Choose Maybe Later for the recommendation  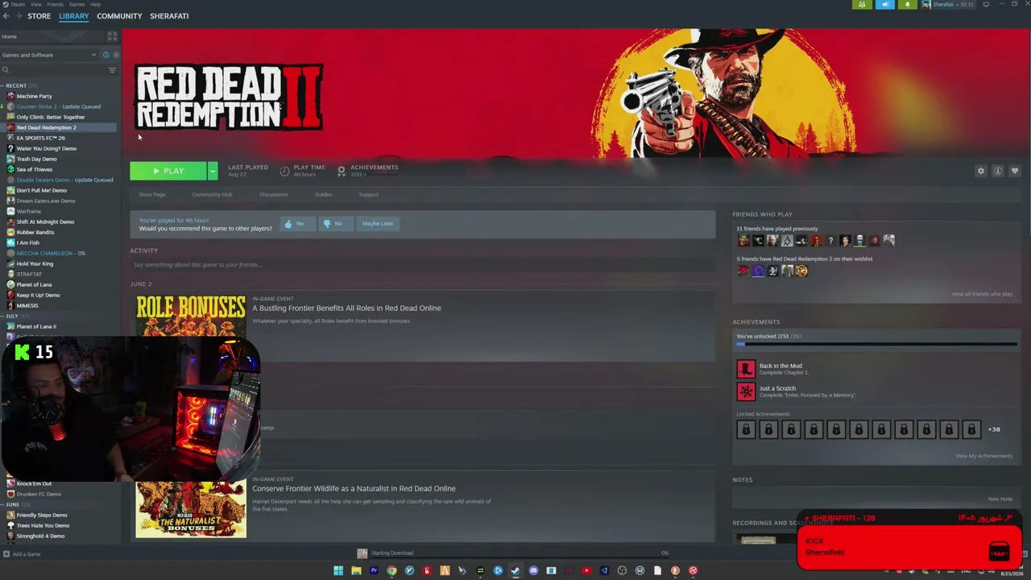378,224
